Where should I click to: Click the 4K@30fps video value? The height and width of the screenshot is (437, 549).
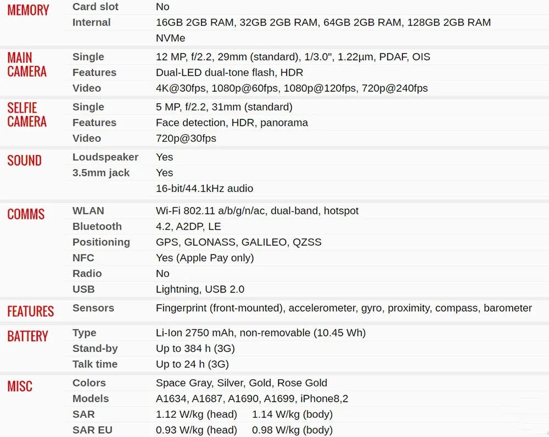pyautogui.click(x=292, y=88)
